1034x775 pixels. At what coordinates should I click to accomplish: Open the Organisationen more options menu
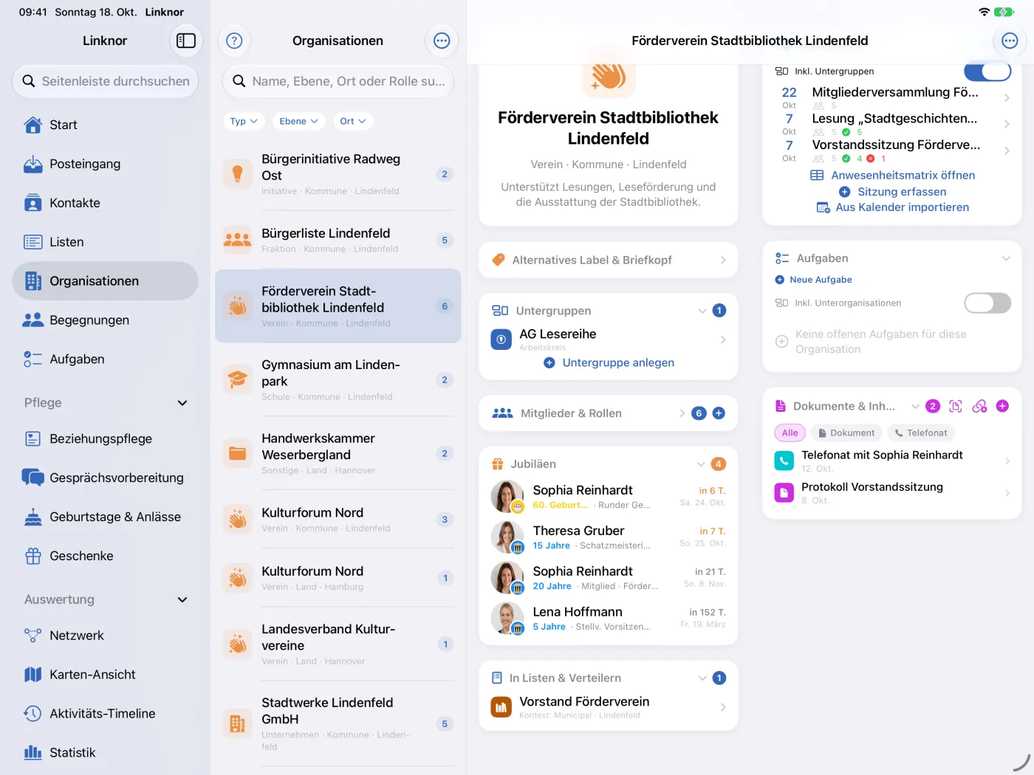[442, 41]
